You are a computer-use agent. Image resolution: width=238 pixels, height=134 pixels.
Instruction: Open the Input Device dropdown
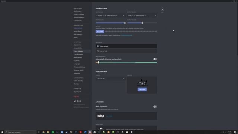(110, 16)
